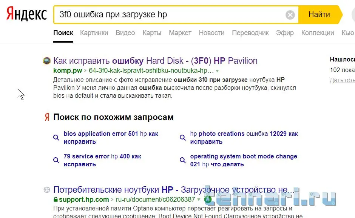Open the Коллекции tab
Screen dimensions: 355x218
coord(317,33)
